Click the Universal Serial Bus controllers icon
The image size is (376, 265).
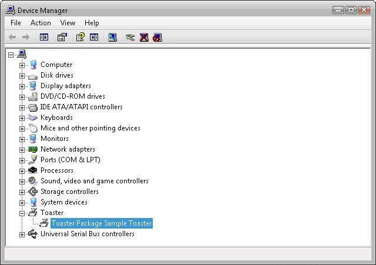(x=33, y=234)
